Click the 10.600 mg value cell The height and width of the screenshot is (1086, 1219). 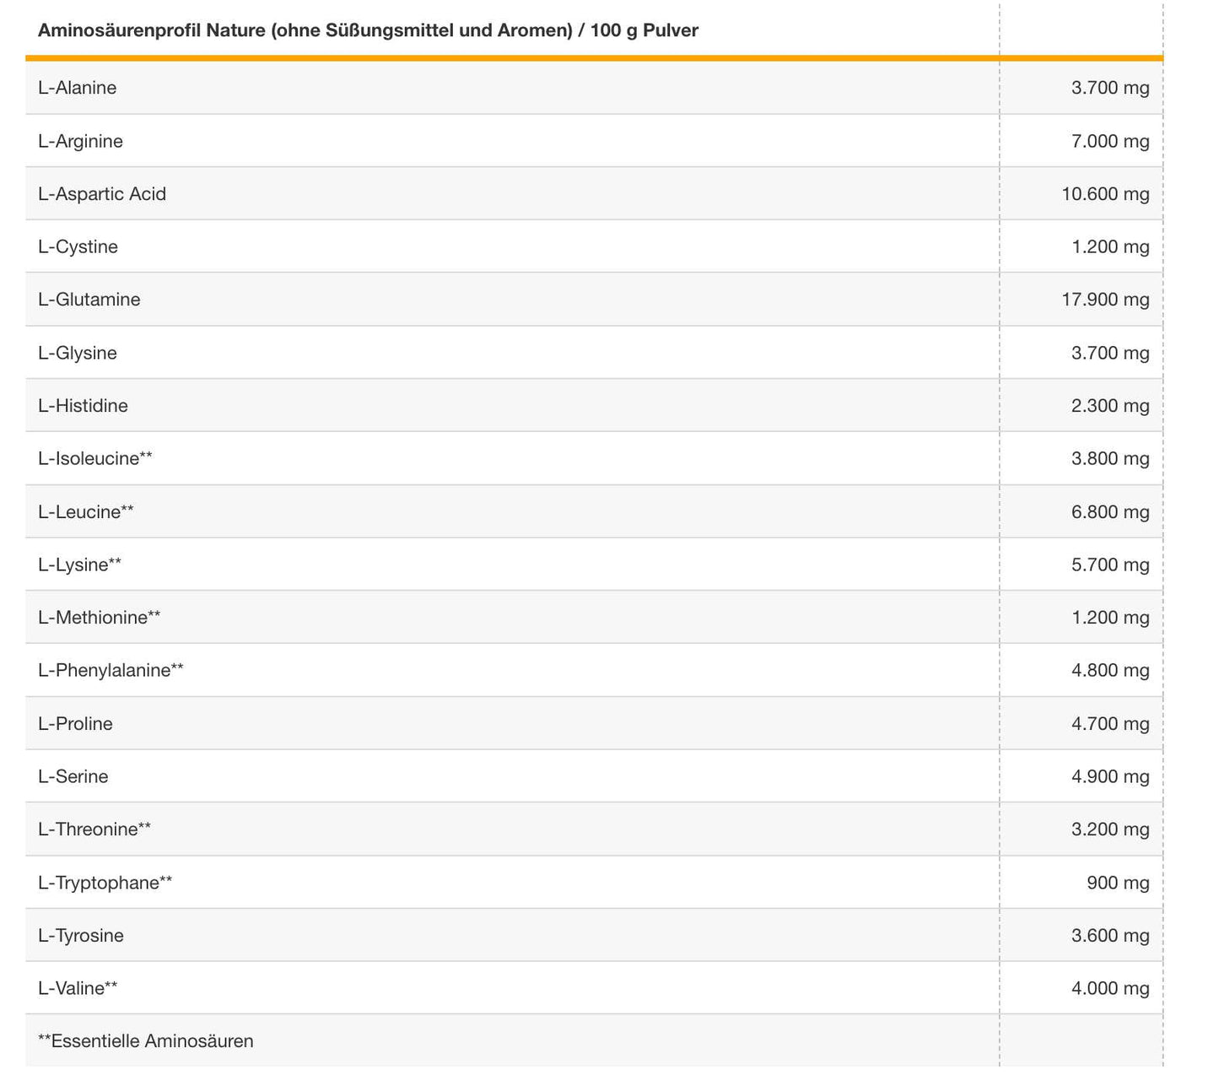1105,194
